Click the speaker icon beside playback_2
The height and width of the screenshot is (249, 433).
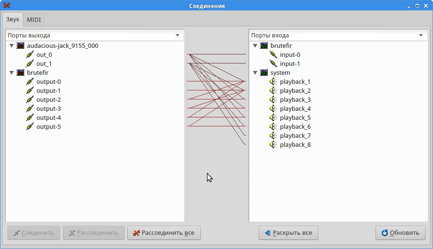(273, 90)
